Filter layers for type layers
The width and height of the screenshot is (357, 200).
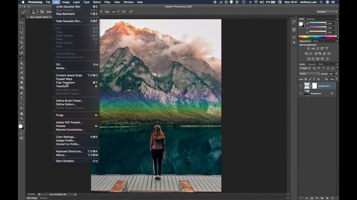point(324,68)
